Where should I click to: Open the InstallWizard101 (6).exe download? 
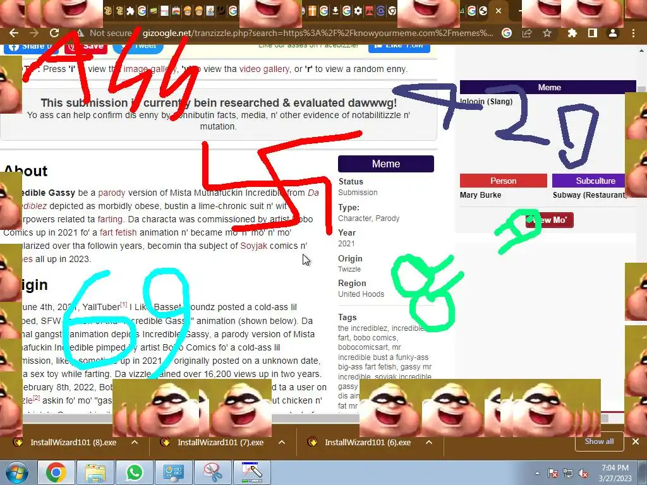367,442
